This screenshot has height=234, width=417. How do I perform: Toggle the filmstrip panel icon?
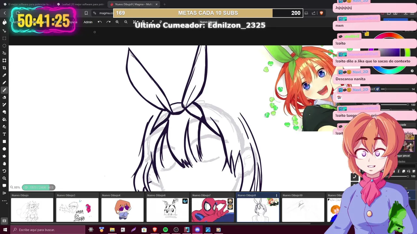click(x=4, y=221)
